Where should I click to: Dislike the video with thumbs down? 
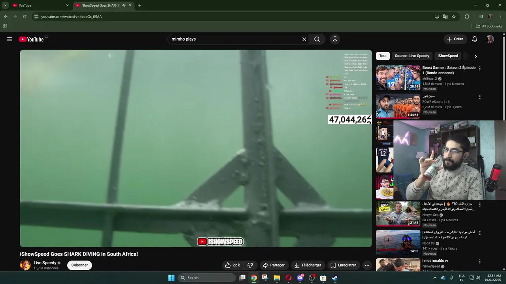pos(250,265)
